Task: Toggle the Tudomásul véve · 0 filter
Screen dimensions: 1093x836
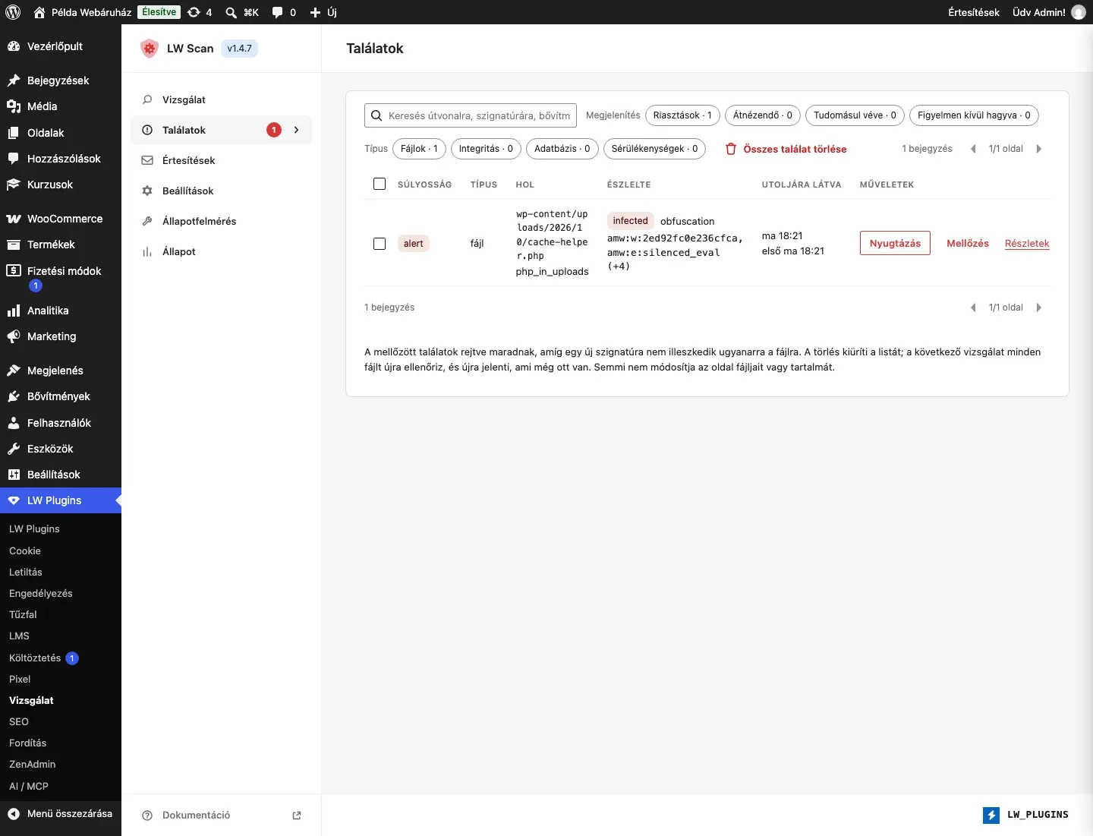Action: tap(855, 115)
